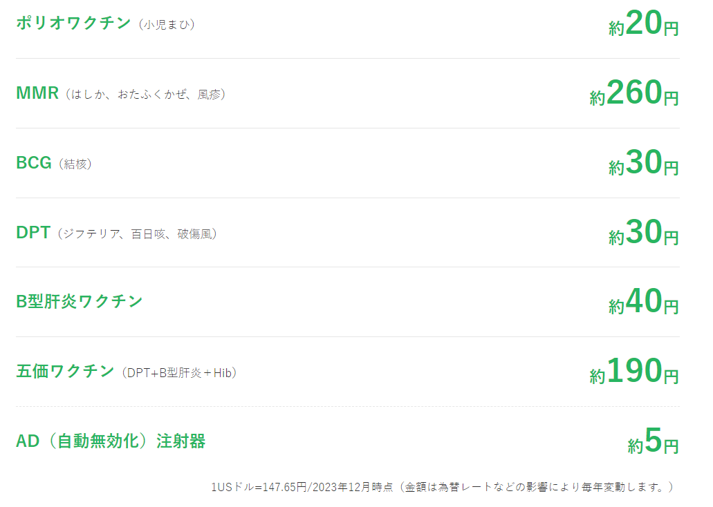Image resolution: width=713 pixels, height=507 pixels.
Task: Select the 約5円 syringe price
Action: click(x=653, y=441)
